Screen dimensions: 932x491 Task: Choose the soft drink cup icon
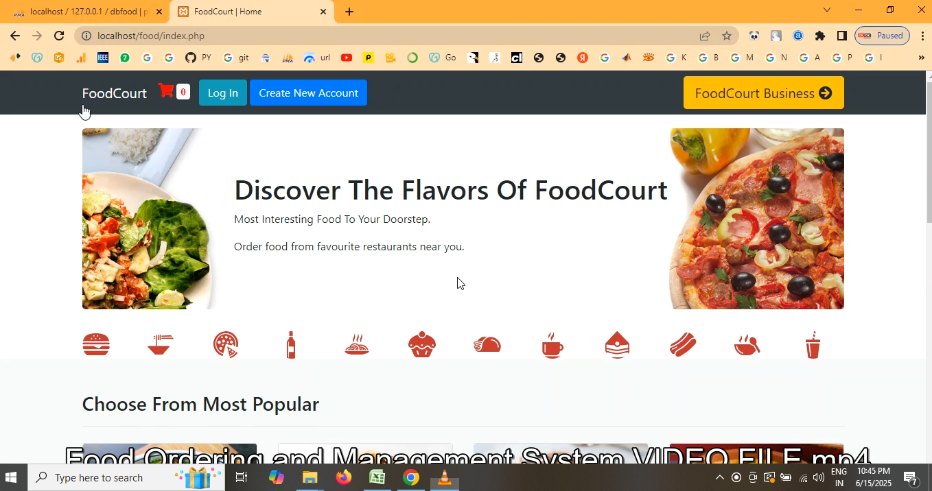pyautogui.click(x=813, y=344)
